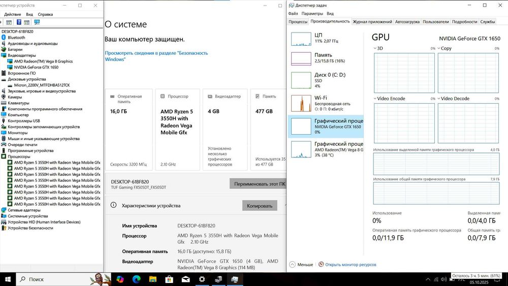Open File Explorer from the taskbar
508x286 pixels.
pyautogui.click(x=152, y=279)
